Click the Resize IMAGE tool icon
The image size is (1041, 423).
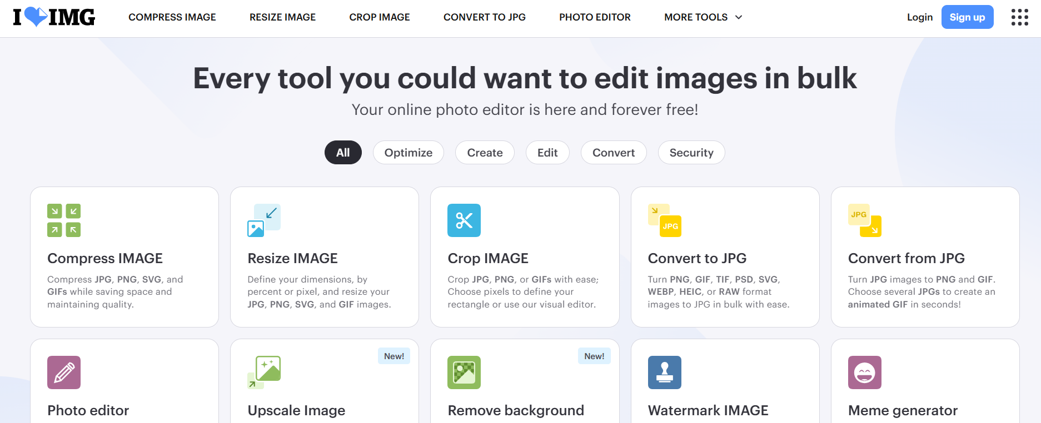[264, 220]
